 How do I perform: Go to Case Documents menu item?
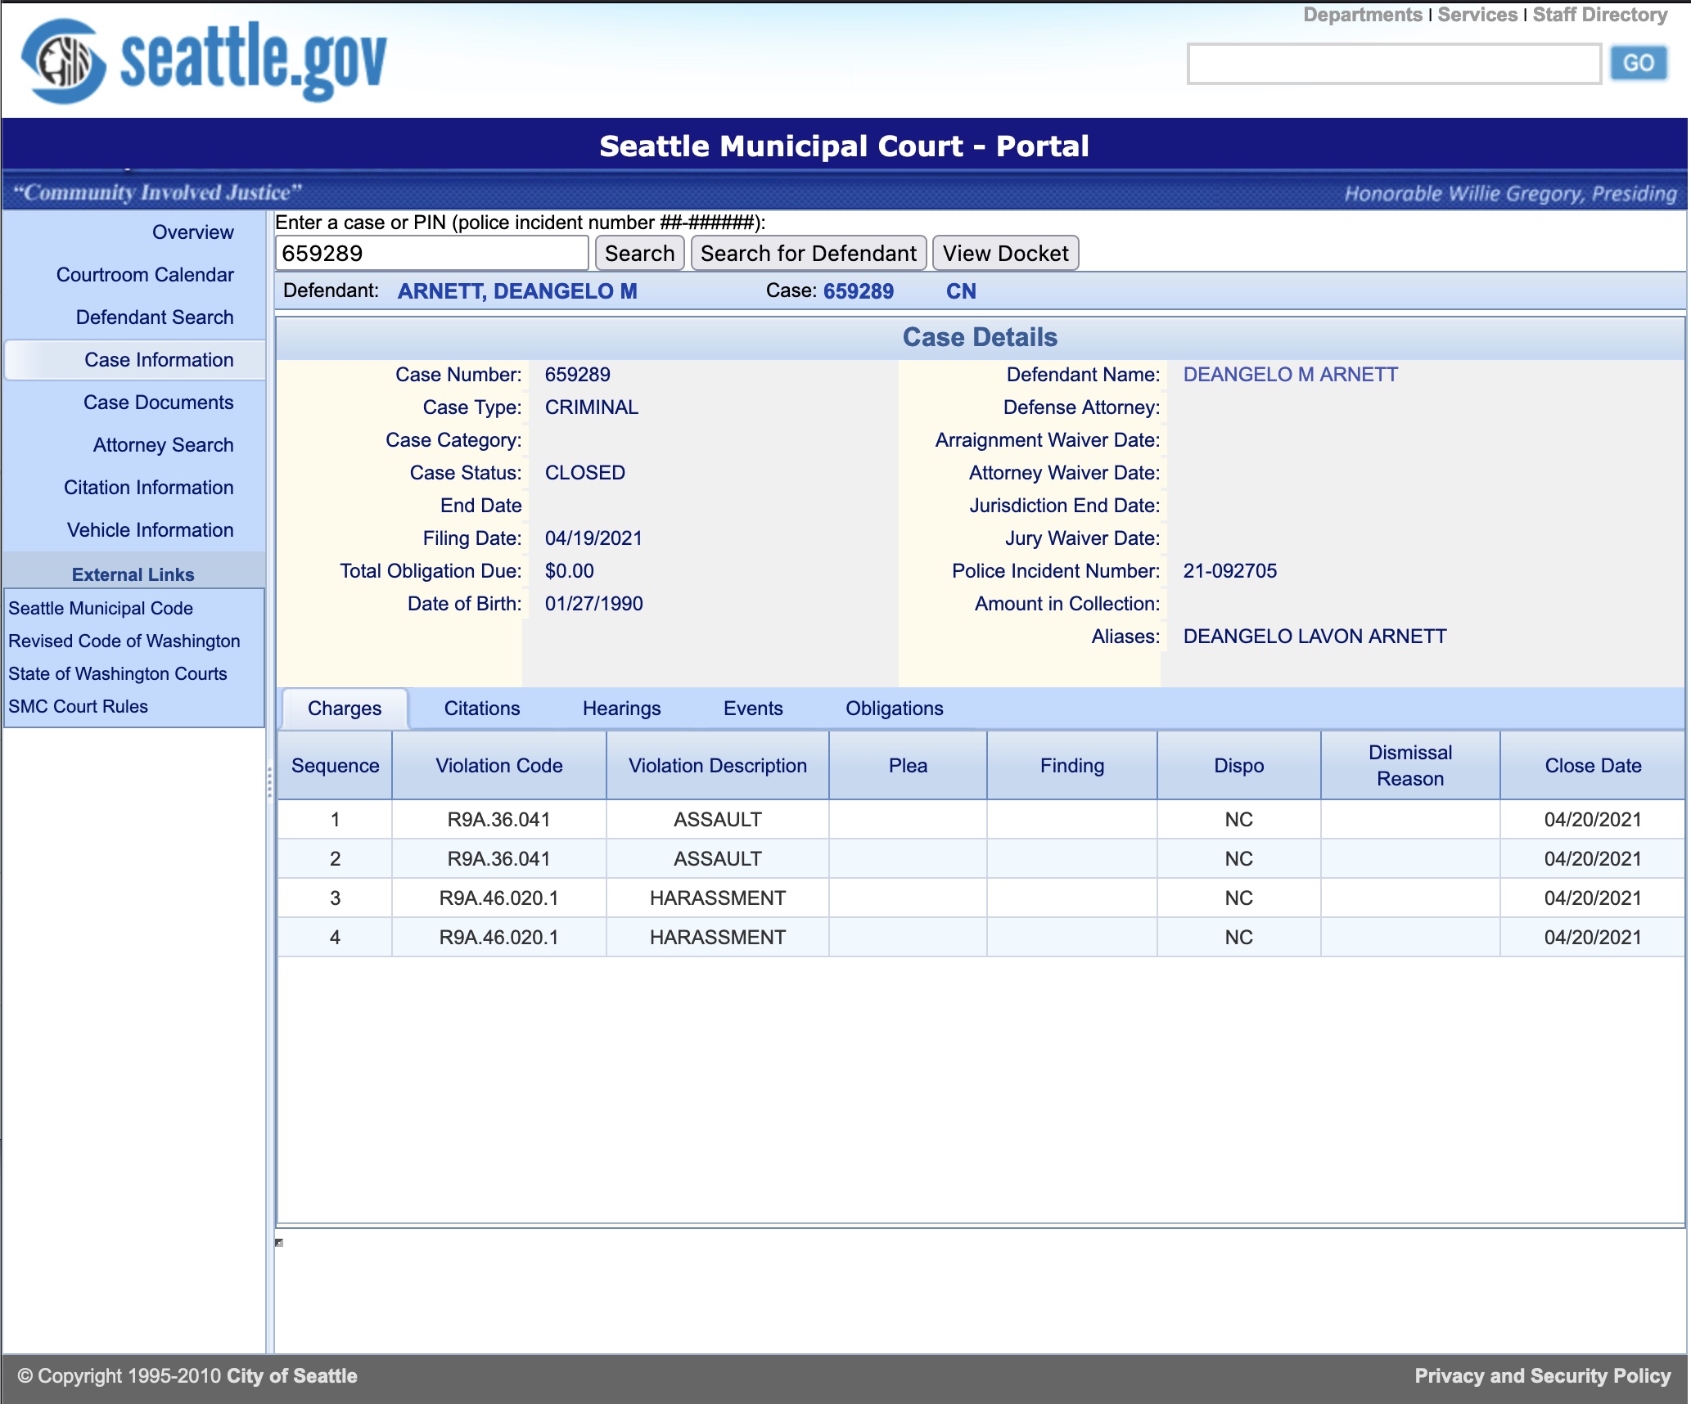(158, 403)
